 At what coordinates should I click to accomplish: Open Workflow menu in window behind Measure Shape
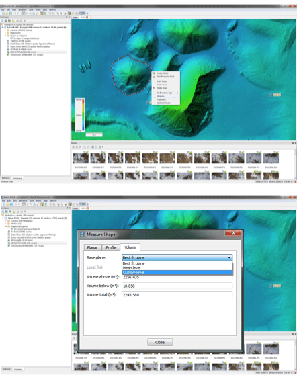23,201
